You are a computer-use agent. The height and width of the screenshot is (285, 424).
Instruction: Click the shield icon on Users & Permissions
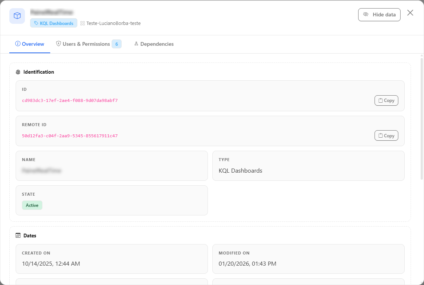coord(58,44)
